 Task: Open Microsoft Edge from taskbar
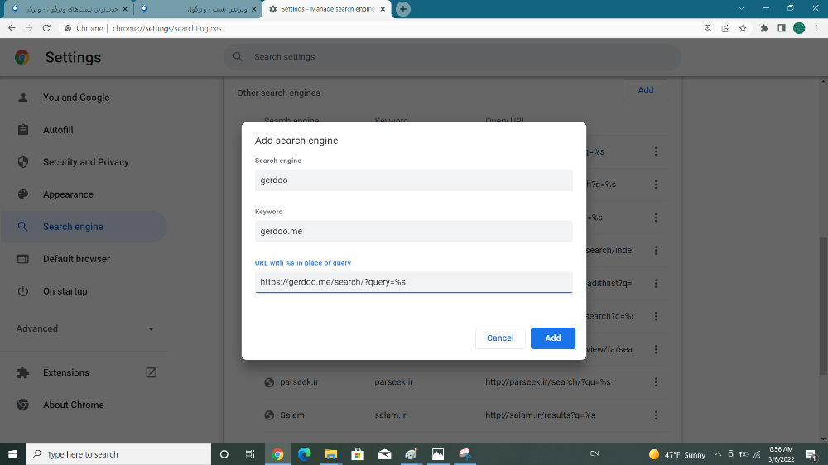pyautogui.click(x=304, y=454)
